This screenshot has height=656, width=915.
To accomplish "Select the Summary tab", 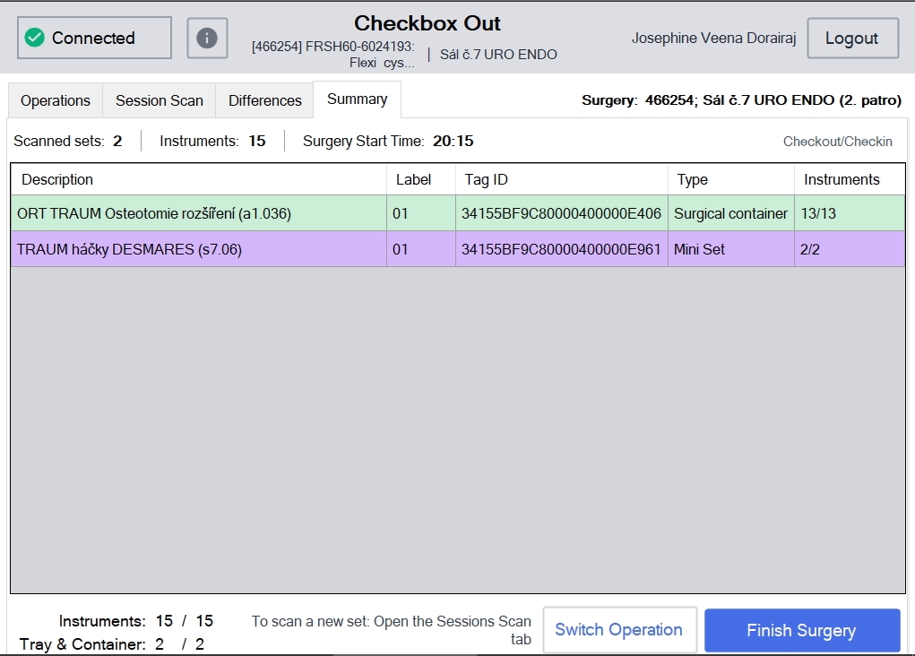I will [358, 99].
